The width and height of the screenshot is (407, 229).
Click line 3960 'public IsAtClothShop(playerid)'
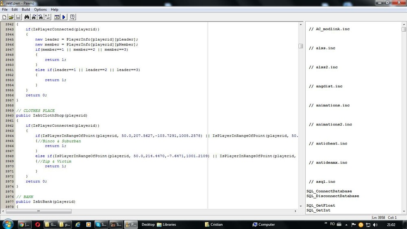[x=52, y=116]
